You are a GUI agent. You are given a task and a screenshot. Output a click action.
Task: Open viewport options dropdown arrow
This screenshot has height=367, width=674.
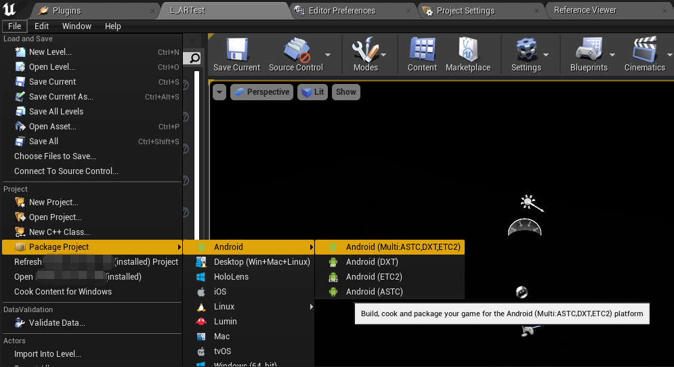tap(219, 92)
